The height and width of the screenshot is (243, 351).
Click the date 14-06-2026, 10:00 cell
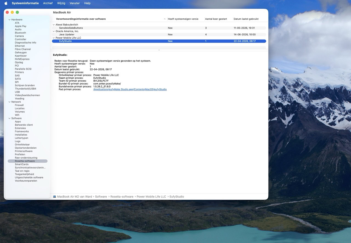tap(245, 35)
